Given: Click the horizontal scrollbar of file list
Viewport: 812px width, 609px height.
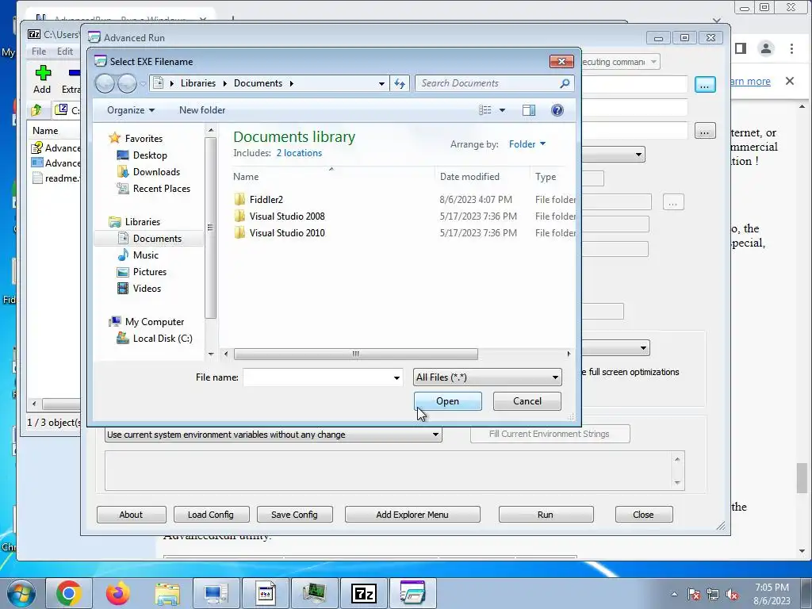Looking at the screenshot, I should [356, 354].
